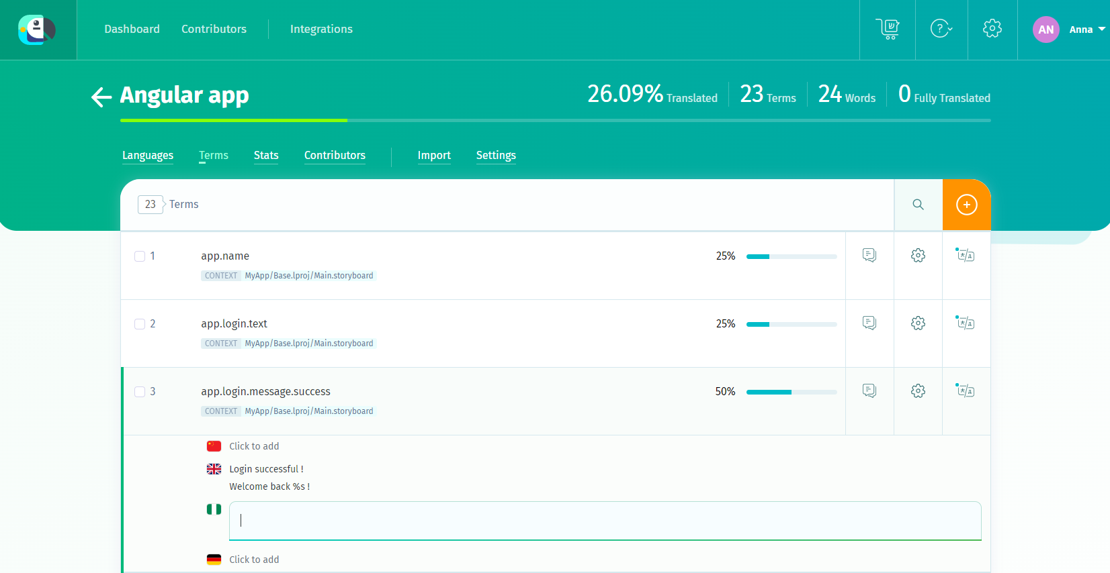Click translate icon for app.login.message.success row

pos(966,390)
